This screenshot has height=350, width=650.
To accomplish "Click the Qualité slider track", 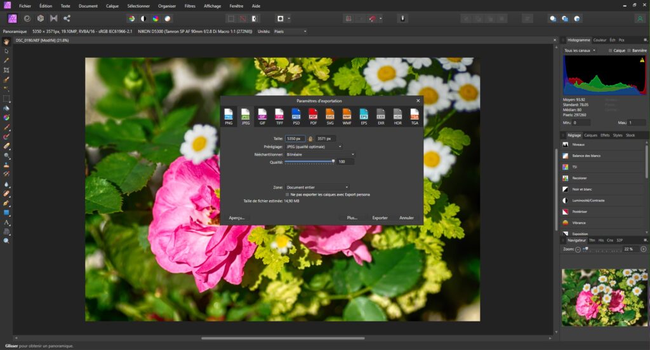I will pyautogui.click(x=309, y=162).
